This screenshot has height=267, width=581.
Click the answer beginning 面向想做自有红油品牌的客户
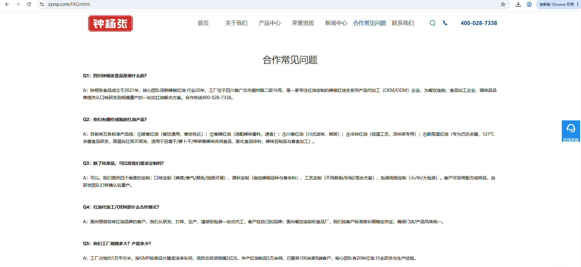264,222
